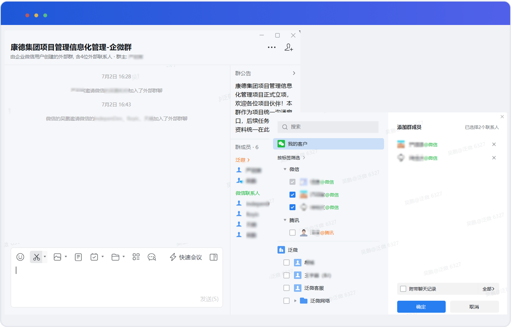Click 发送(S) to send the message
Image resolution: width=511 pixels, height=327 pixels.
tap(209, 299)
